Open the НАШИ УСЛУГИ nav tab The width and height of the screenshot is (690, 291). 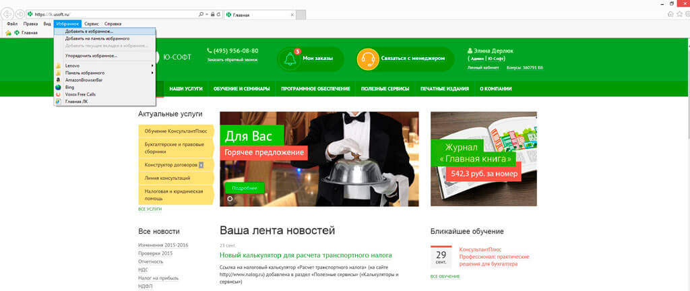[186, 89]
